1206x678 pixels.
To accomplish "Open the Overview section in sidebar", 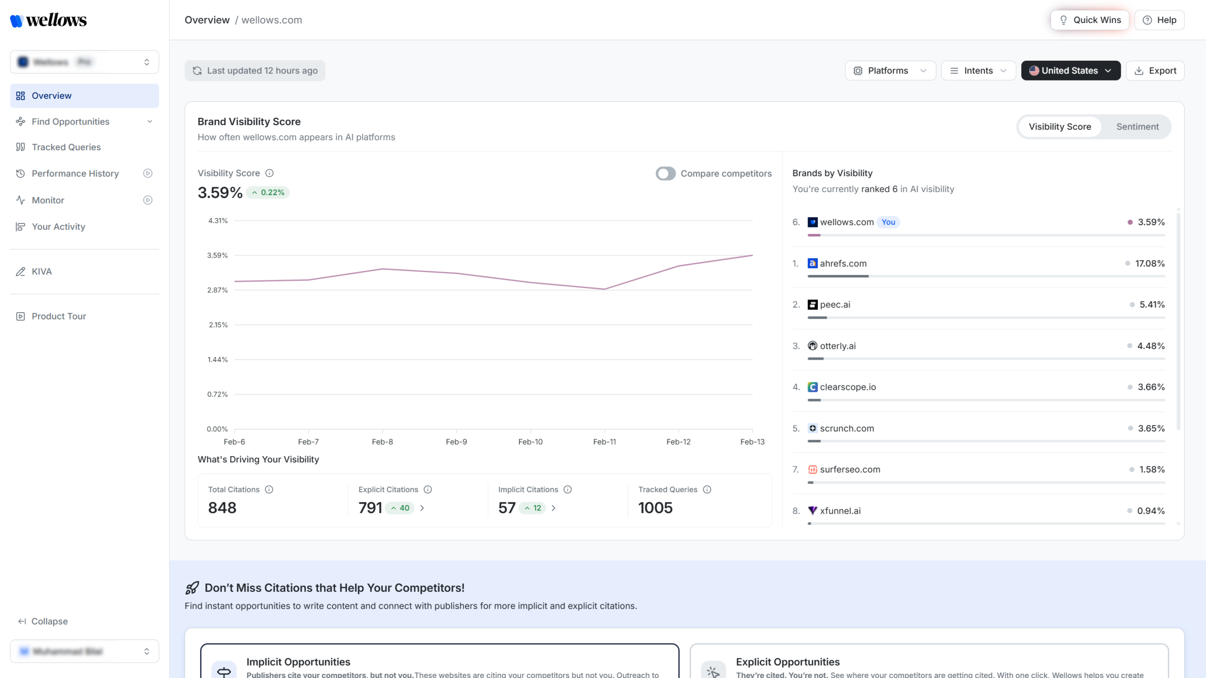I will tap(52, 96).
